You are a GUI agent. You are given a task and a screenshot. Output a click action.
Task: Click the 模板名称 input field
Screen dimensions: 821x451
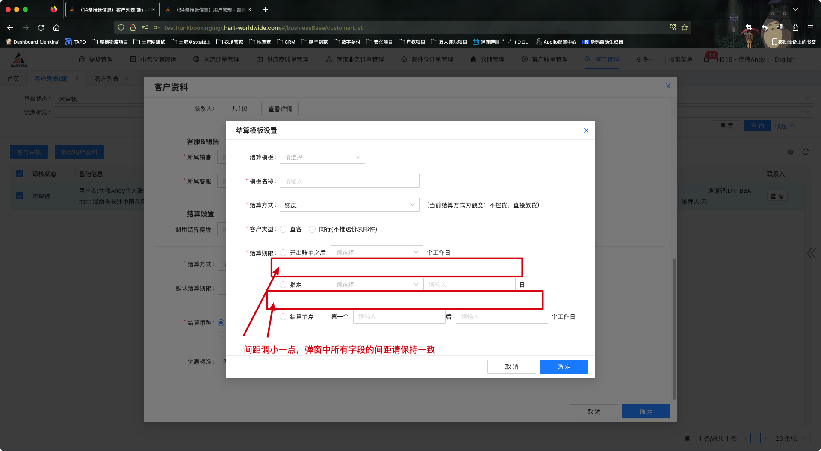tap(349, 181)
